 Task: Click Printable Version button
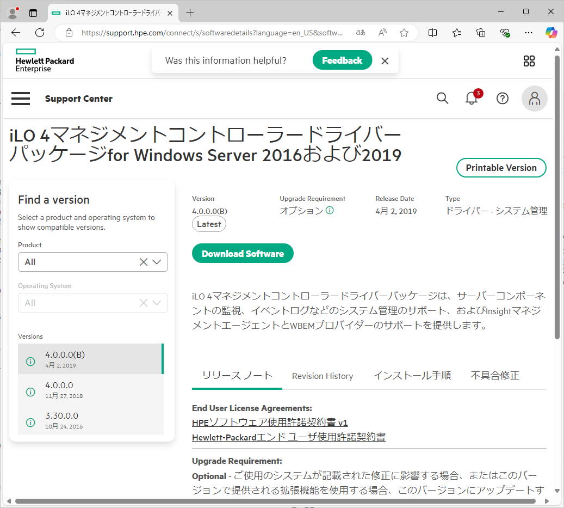pos(501,168)
